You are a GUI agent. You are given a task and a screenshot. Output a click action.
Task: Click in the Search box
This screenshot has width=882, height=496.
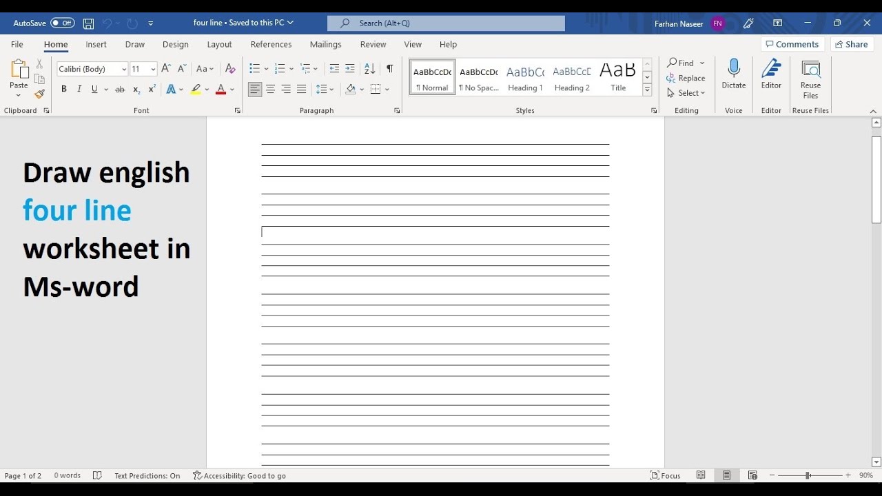[446, 23]
